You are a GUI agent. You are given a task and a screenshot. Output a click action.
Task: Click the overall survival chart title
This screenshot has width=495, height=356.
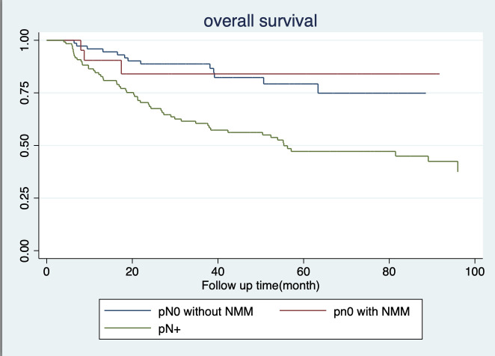[x=260, y=21]
